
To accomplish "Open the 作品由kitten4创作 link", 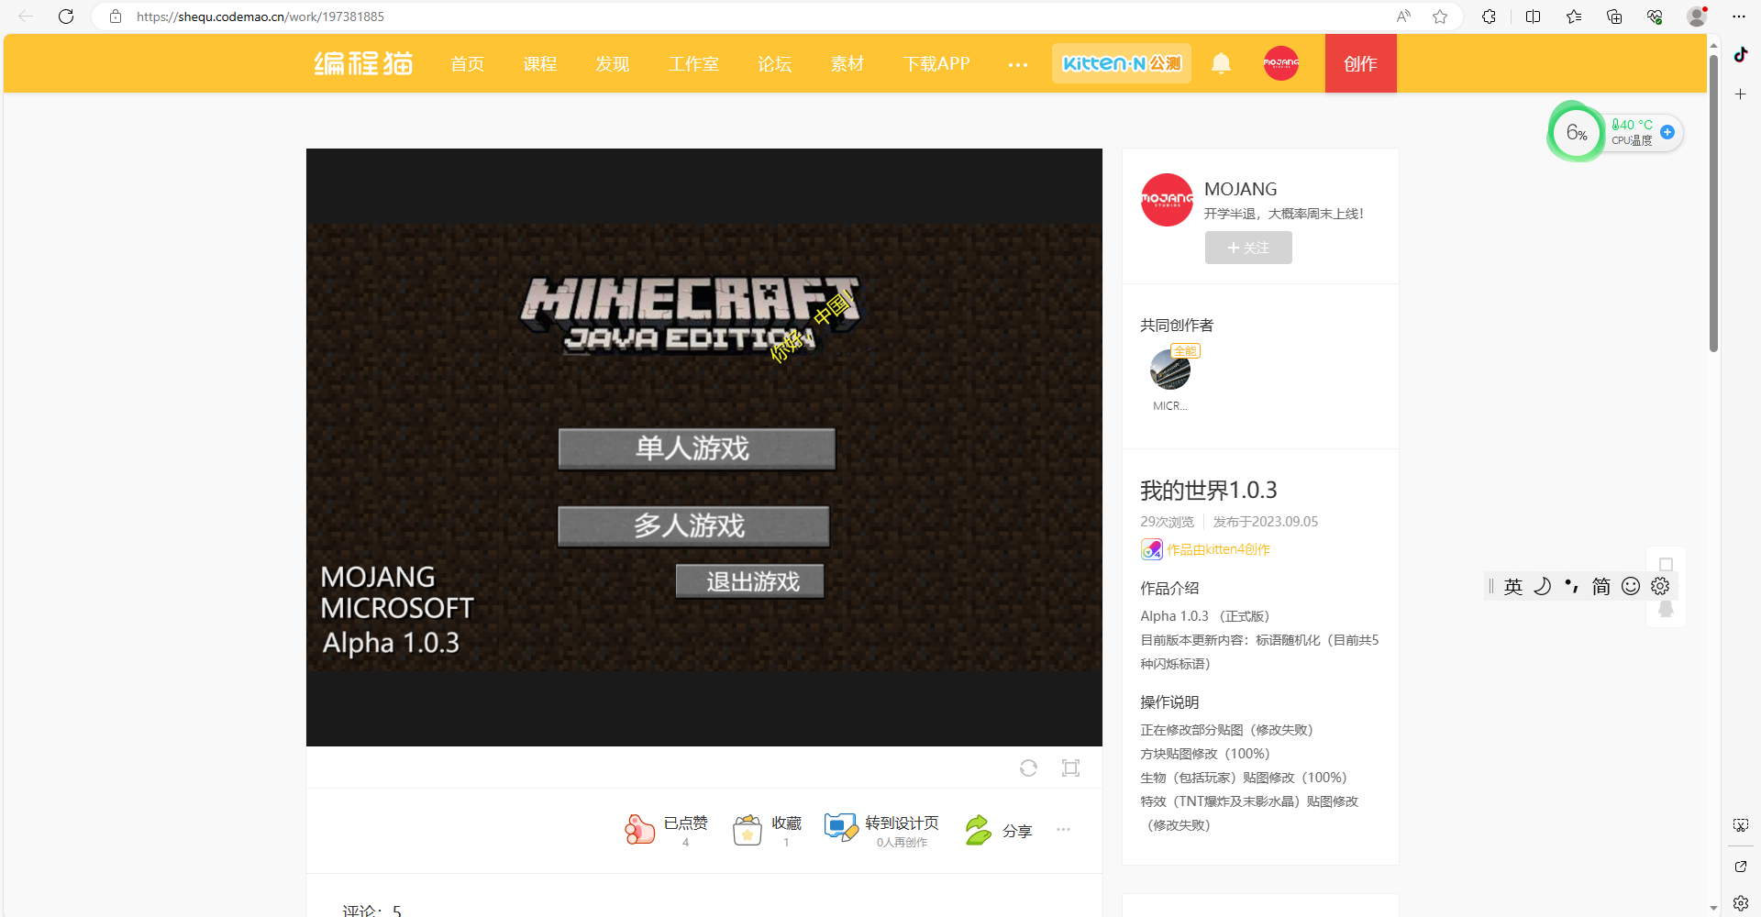I will (1218, 549).
